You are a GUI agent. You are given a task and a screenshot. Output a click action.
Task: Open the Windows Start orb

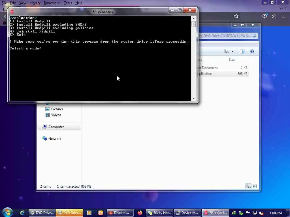point(8,212)
